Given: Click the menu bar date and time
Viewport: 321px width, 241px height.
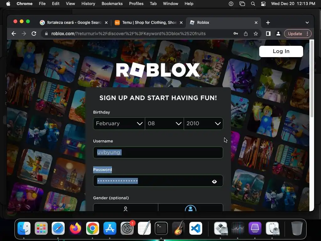Looking at the screenshot, I should (x=293, y=3).
